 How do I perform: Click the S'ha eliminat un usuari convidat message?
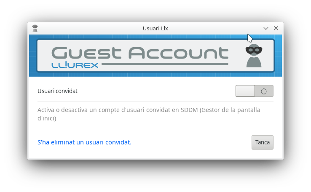[x=84, y=142]
